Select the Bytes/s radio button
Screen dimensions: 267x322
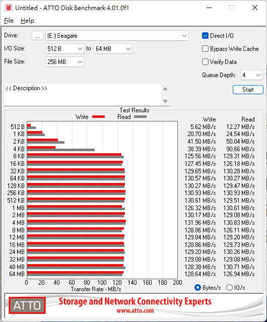click(197, 288)
